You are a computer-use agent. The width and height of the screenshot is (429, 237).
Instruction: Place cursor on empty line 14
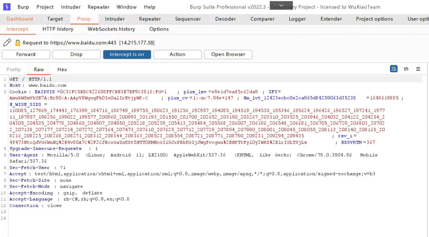tap(216, 218)
